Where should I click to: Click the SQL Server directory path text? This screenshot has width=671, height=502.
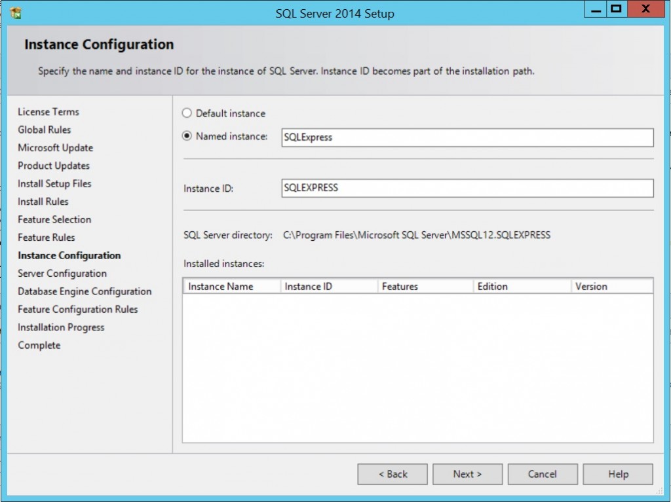click(x=417, y=235)
